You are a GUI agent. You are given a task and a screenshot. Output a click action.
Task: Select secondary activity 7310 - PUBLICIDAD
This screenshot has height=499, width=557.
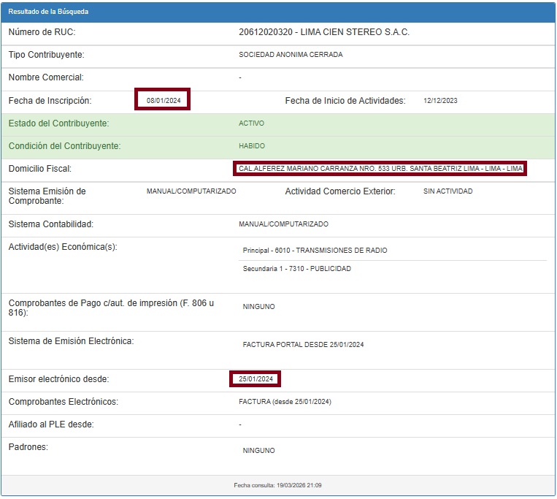(x=296, y=269)
